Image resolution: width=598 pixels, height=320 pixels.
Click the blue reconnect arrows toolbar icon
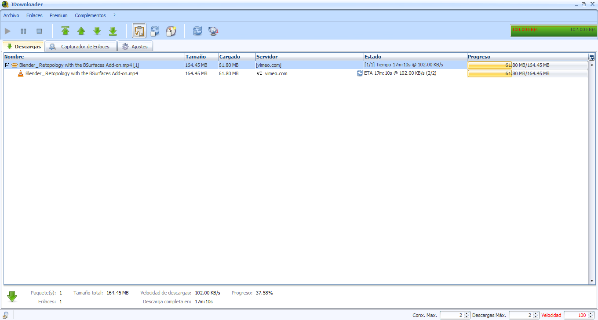tap(197, 31)
